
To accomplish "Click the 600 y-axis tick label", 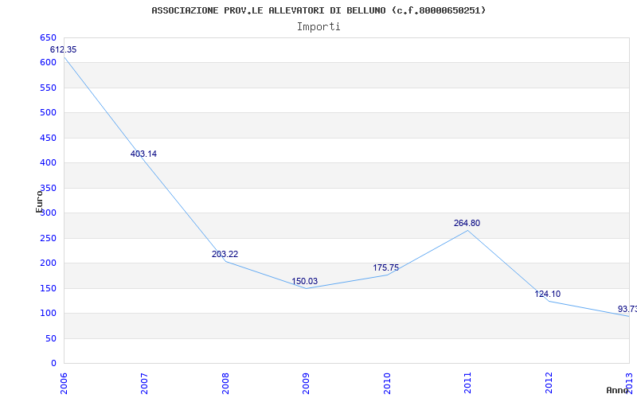I will tap(48, 63).
